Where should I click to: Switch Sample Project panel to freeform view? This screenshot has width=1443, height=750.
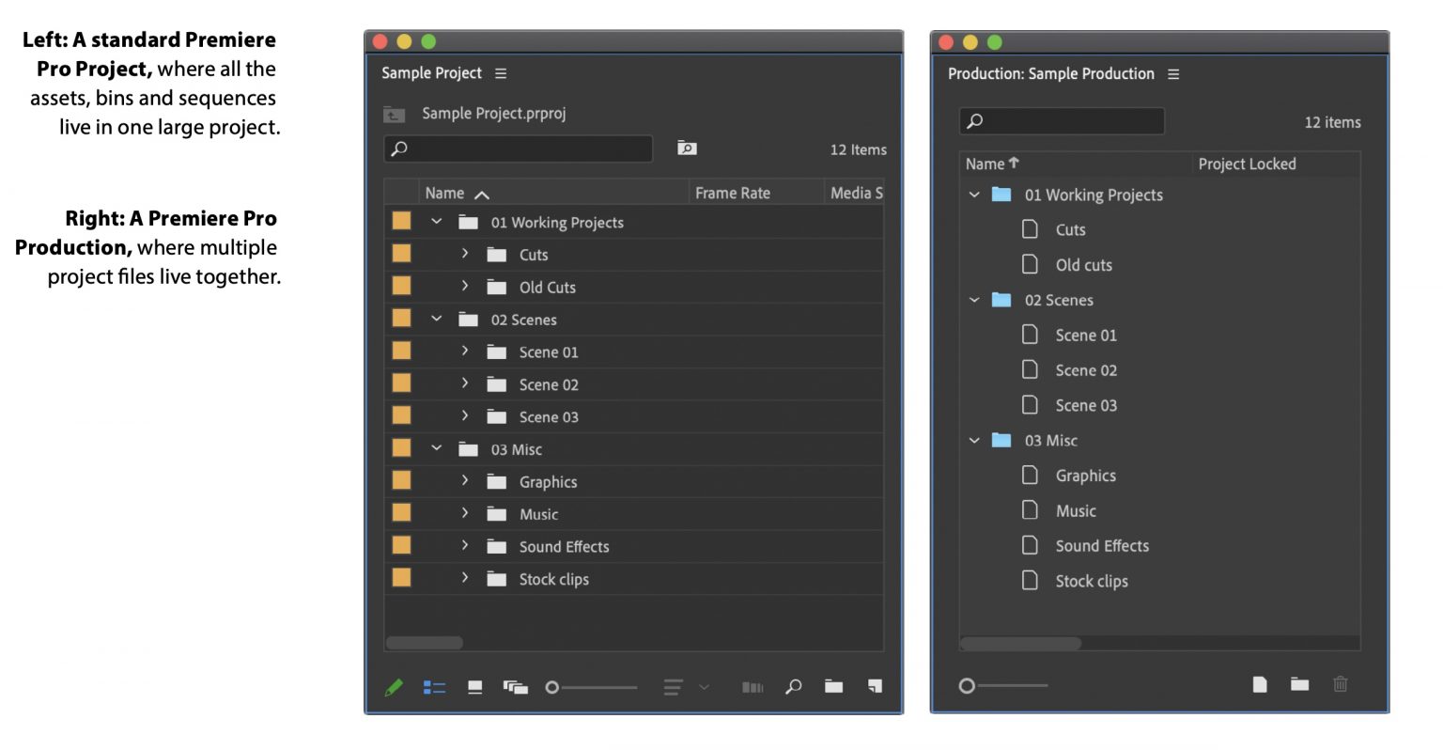click(x=516, y=687)
